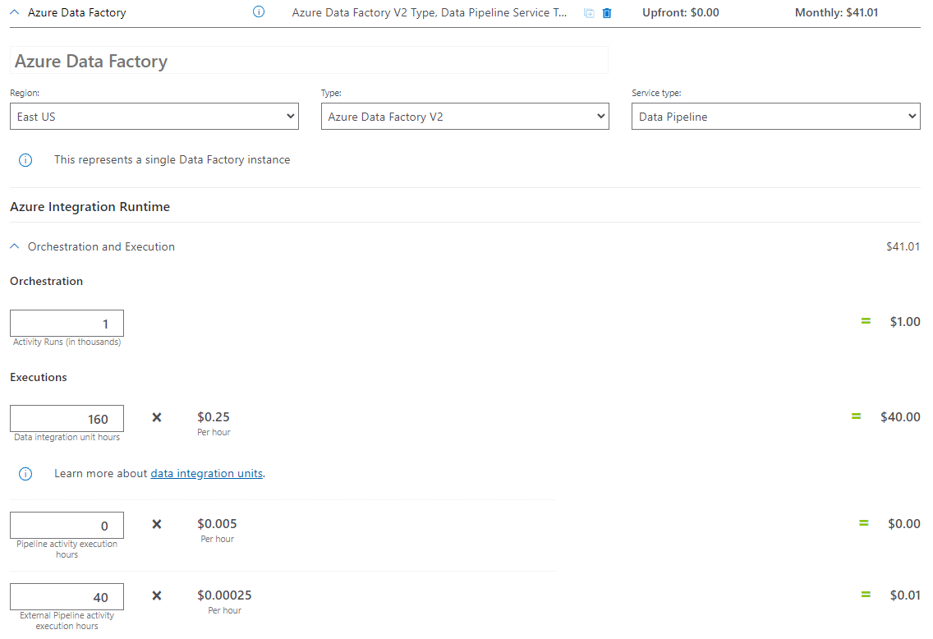Image resolution: width=933 pixels, height=639 pixels.
Task: Open the Region dropdown
Action: tap(154, 116)
